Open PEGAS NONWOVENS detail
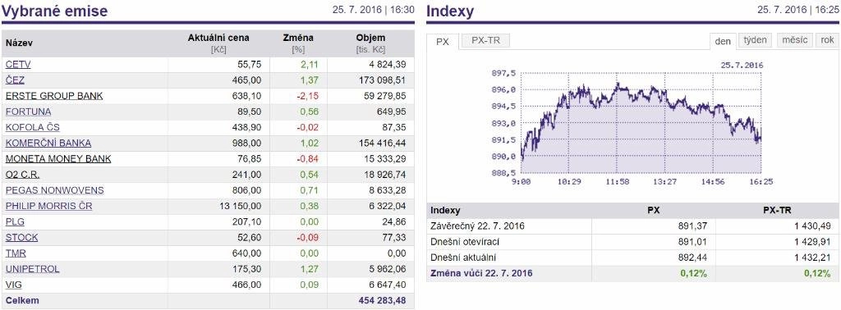The width and height of the screenshot is (841, 310). (55, 190)
